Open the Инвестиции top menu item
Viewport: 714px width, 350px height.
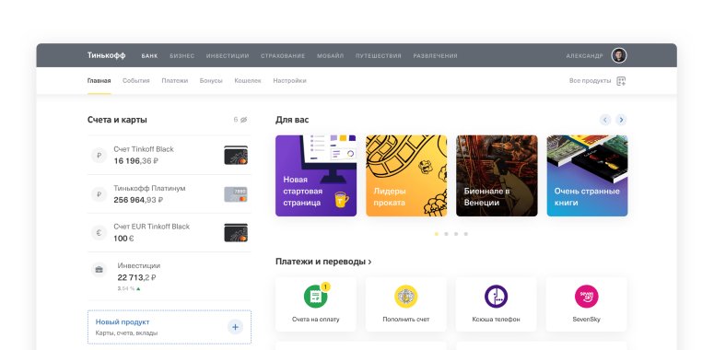[x=228, y=56]
